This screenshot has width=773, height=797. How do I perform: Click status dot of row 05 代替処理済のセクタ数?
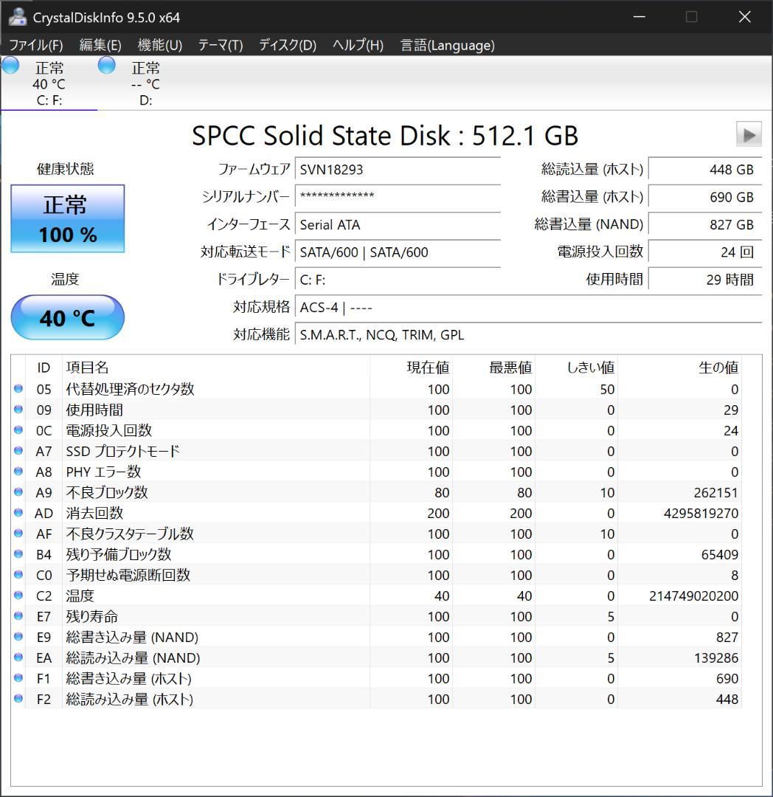18,389
